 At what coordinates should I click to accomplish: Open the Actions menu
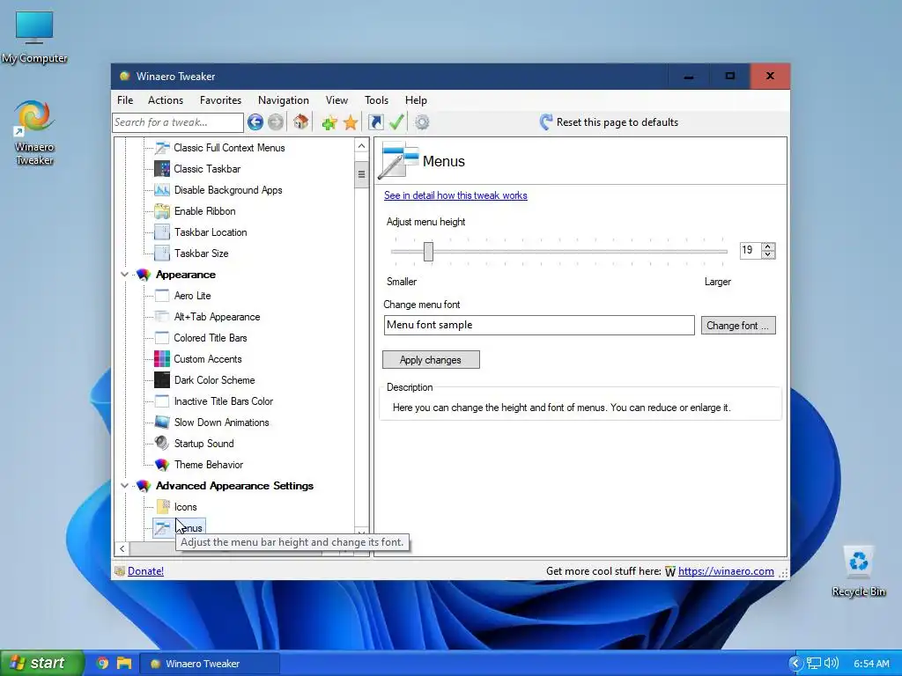(x=166, y=100)
